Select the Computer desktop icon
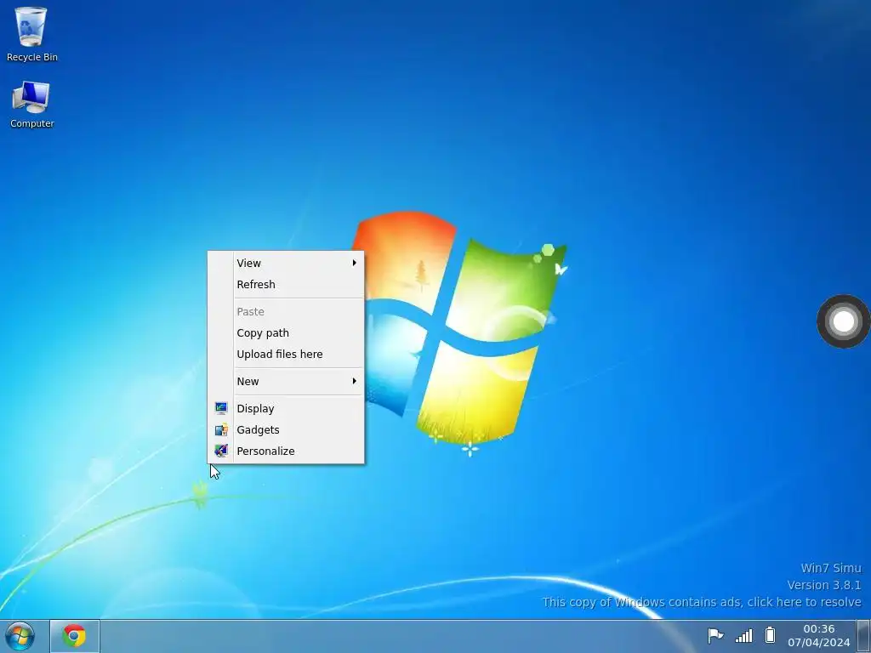 point(31,105)
